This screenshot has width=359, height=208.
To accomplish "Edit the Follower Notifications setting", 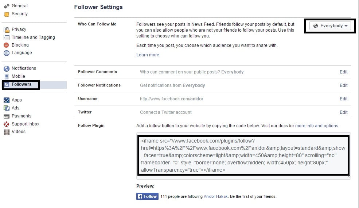I will (x=343, y=85).
